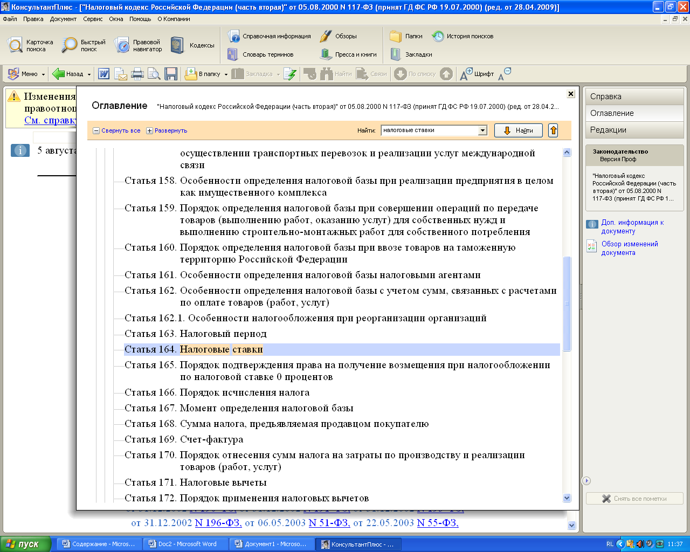
Task: Open Окна menu
Action: tap(116, 19)
